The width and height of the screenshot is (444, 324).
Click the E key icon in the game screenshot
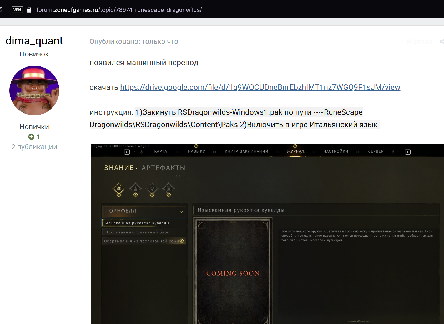[408, 152]
